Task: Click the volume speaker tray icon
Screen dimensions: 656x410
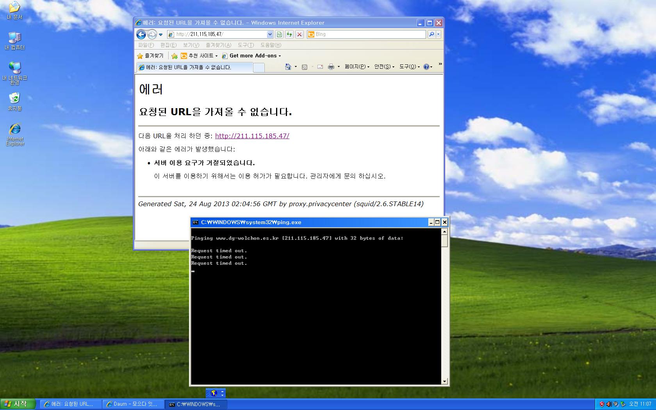Action: (x=609, y=404)
